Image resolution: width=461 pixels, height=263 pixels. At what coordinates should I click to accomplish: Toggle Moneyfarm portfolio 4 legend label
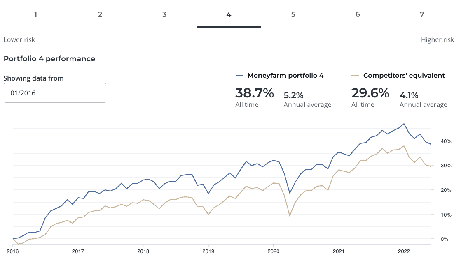(x=285, y=75)
